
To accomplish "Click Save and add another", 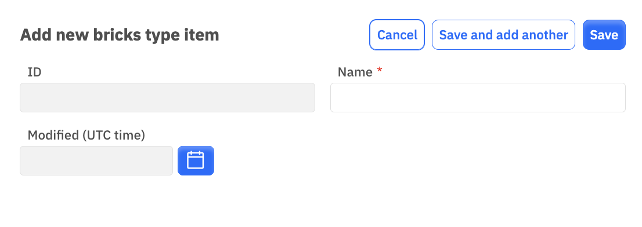I will (504, 35).
